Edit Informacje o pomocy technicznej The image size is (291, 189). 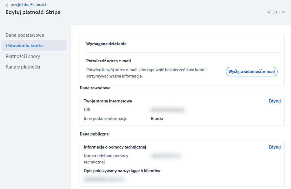[274, 147]
